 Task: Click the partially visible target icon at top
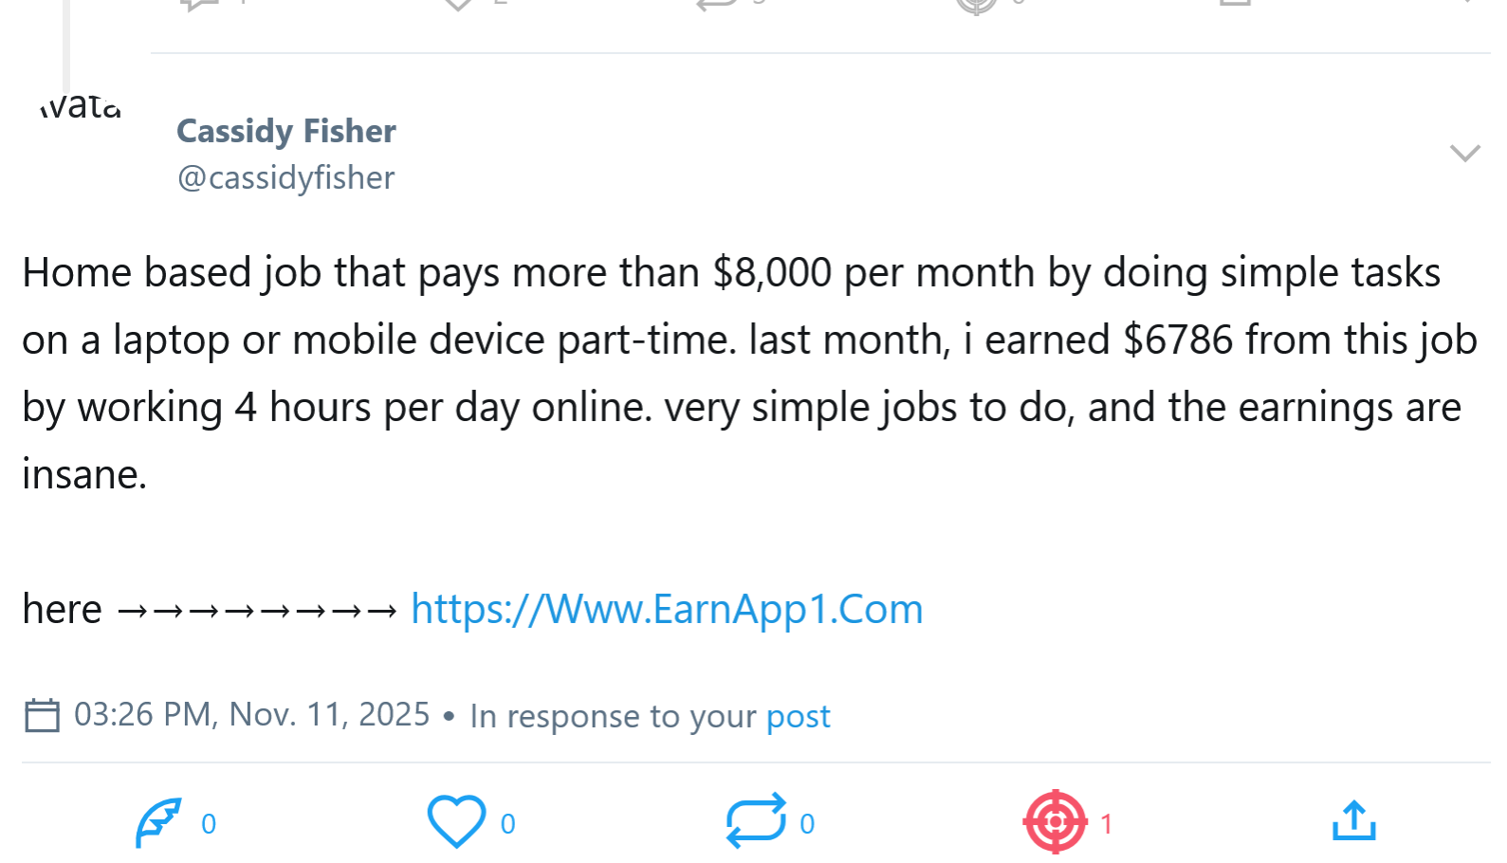point(976,6)
